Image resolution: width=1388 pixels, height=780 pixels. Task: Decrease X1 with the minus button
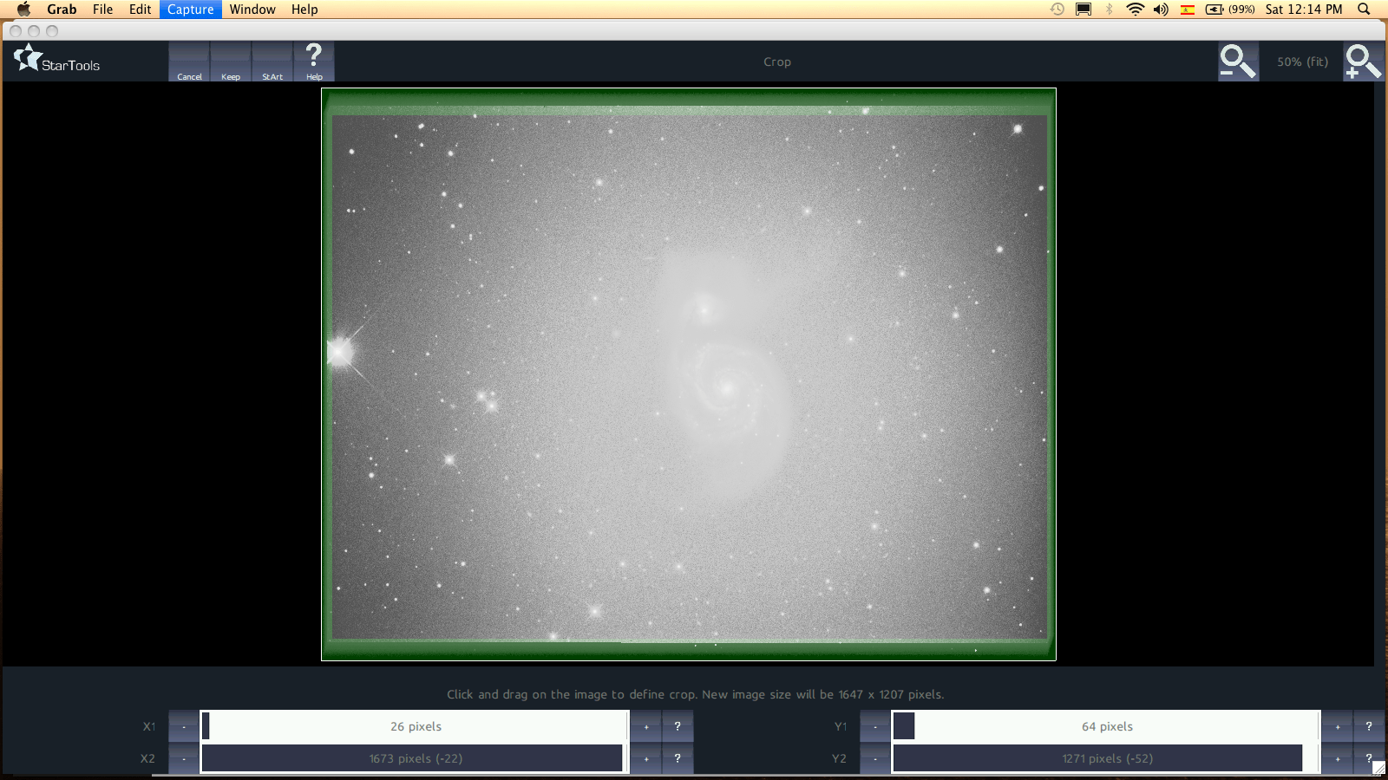pos(184,726)
